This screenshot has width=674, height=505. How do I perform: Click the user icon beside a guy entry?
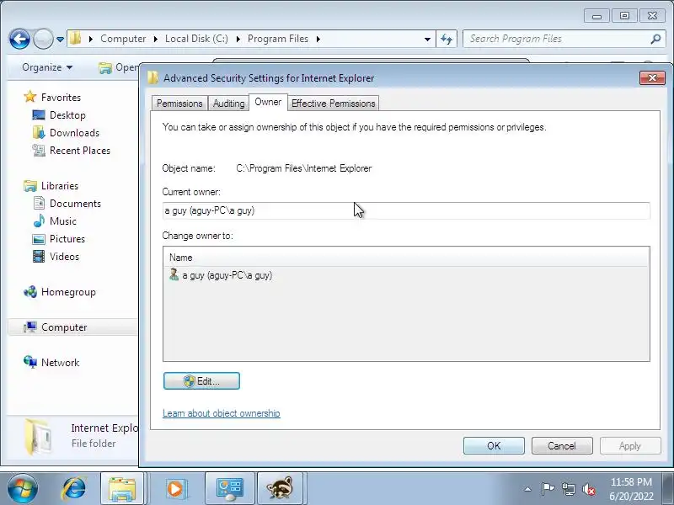(174, 274)
